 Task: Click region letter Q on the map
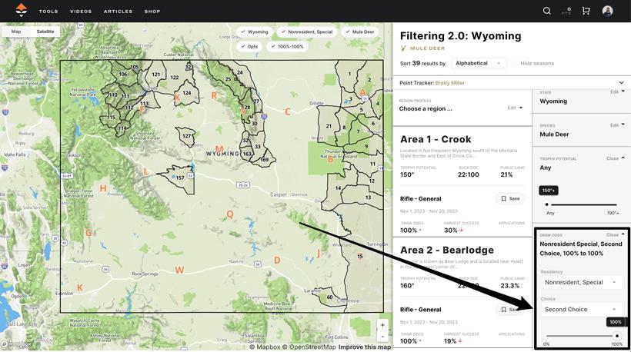click(x=230, y=214)
